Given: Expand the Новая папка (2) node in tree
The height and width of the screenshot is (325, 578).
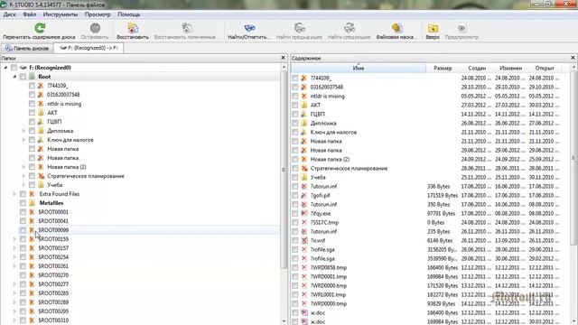Looking at the screenshot, I should pyautogui.click(x=23, y=167).
